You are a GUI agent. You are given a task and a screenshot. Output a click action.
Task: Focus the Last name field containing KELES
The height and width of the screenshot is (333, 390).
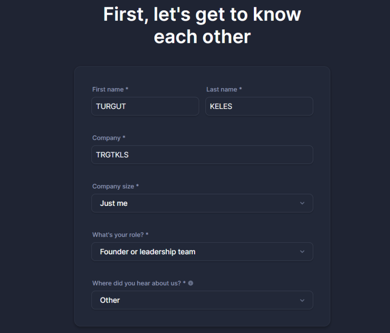point(259,106)
